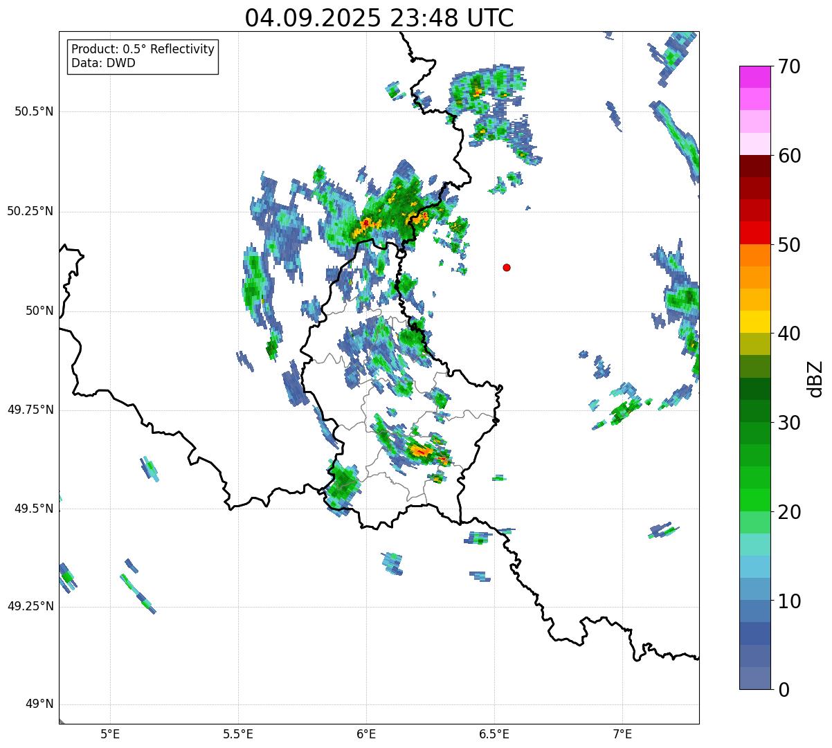The image size is (832, 748).
Task: Click the colorbar tick label "70"
Action: 789,66
